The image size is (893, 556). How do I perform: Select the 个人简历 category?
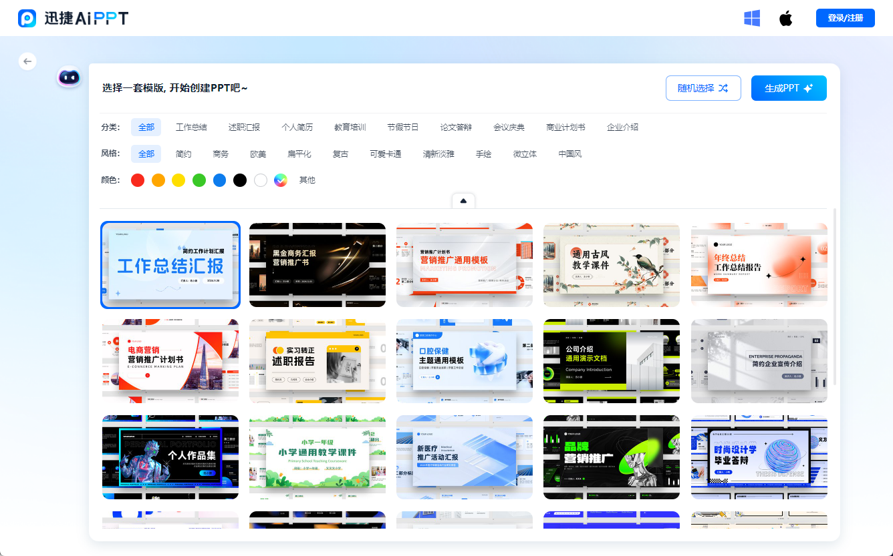(x=297, y=127)
